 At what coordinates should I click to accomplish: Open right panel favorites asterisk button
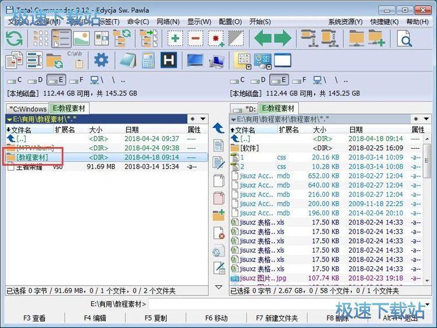[416, 119]
